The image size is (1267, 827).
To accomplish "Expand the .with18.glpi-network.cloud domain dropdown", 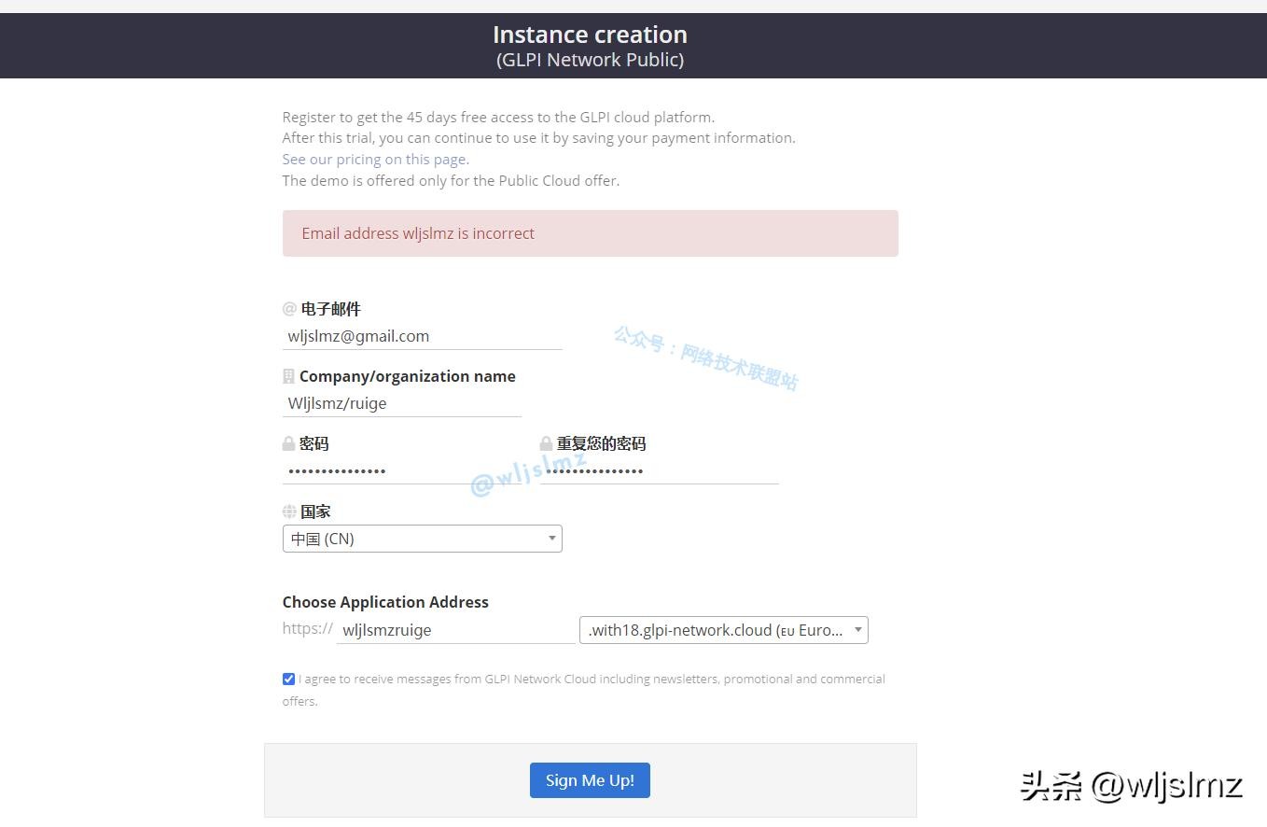I will [x=723, y=630].
